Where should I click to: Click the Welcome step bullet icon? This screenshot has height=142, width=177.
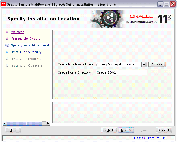[x=7, y=32]
